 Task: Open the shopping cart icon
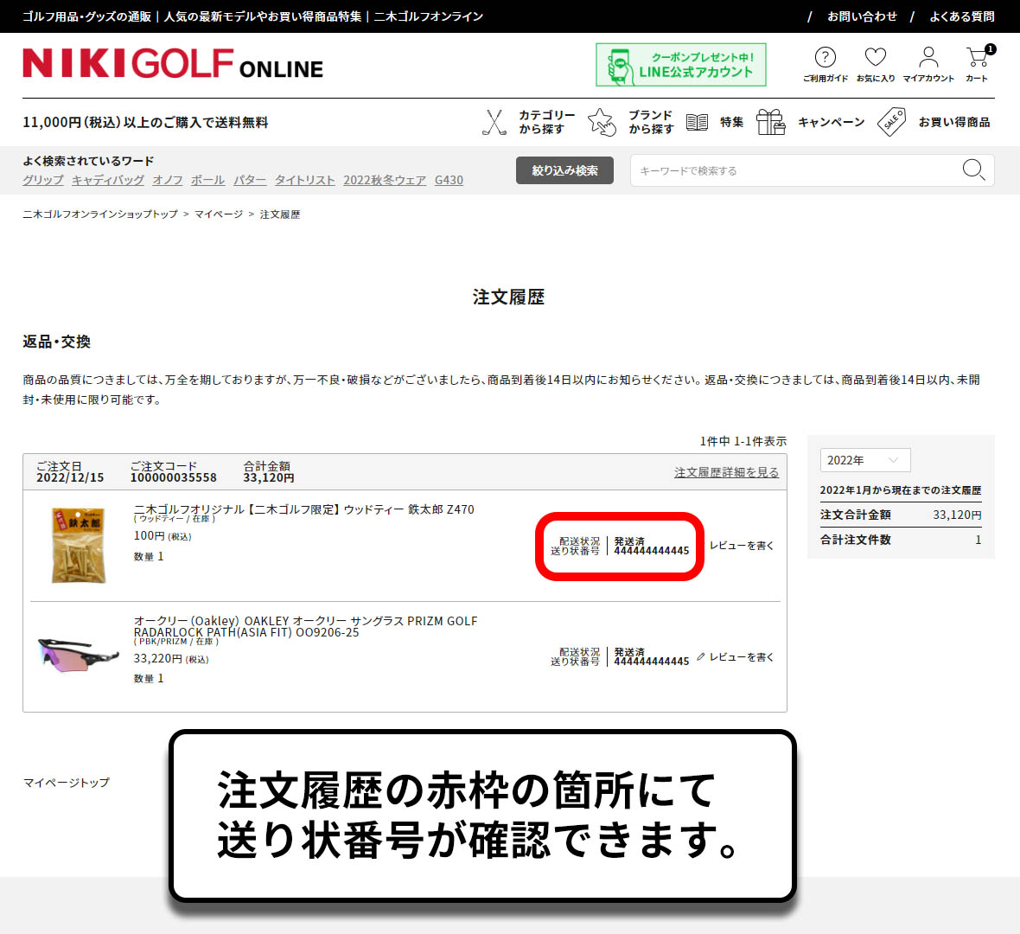(978, 59)
